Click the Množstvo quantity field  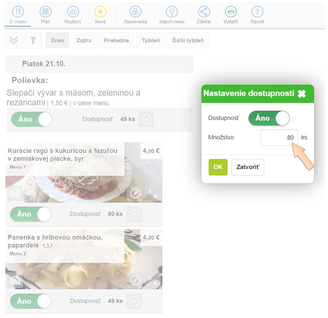pyautogui.click(x=279, y=138)
